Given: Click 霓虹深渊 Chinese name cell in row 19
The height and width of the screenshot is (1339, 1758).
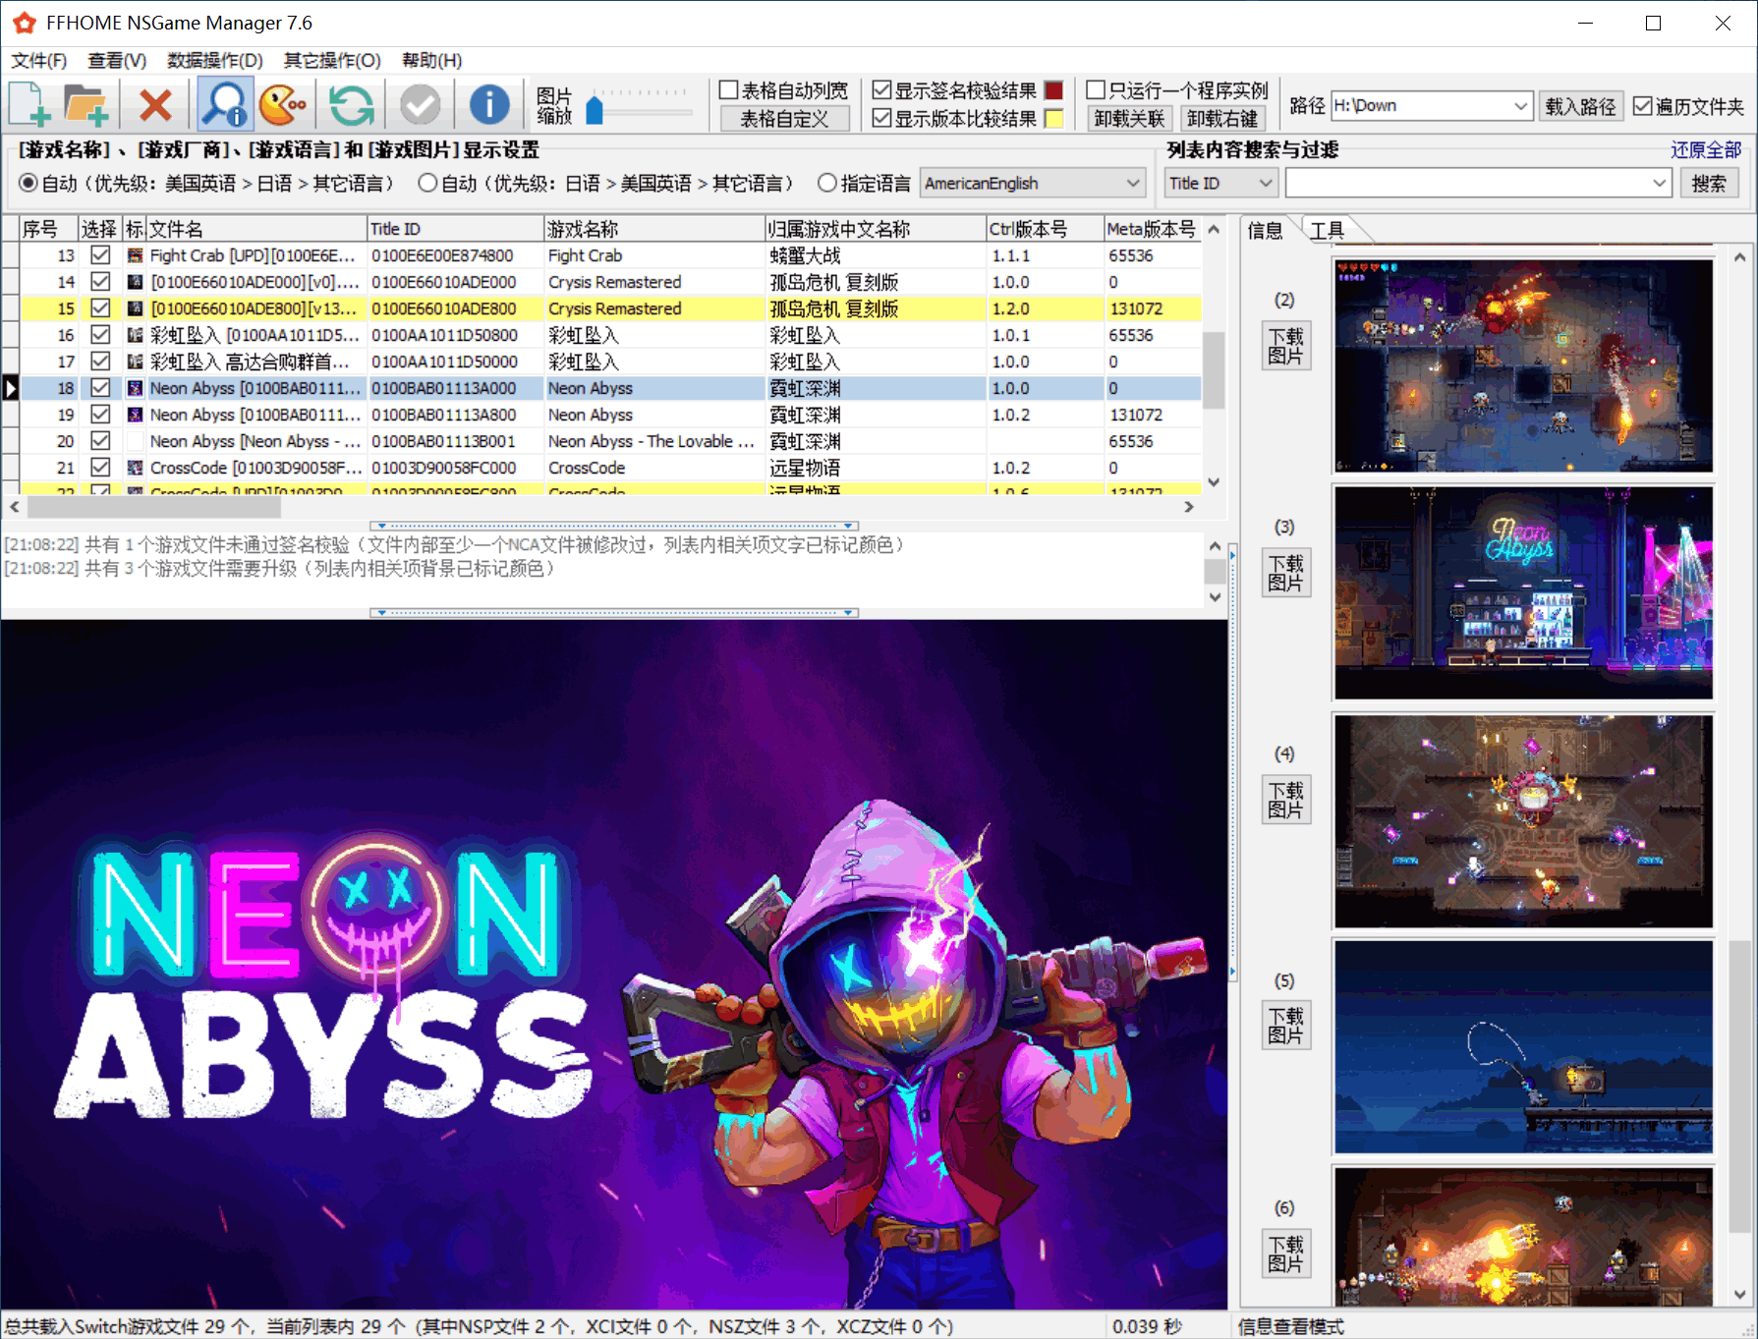Looking at the screenshot, I should click(x=876, y=415).
